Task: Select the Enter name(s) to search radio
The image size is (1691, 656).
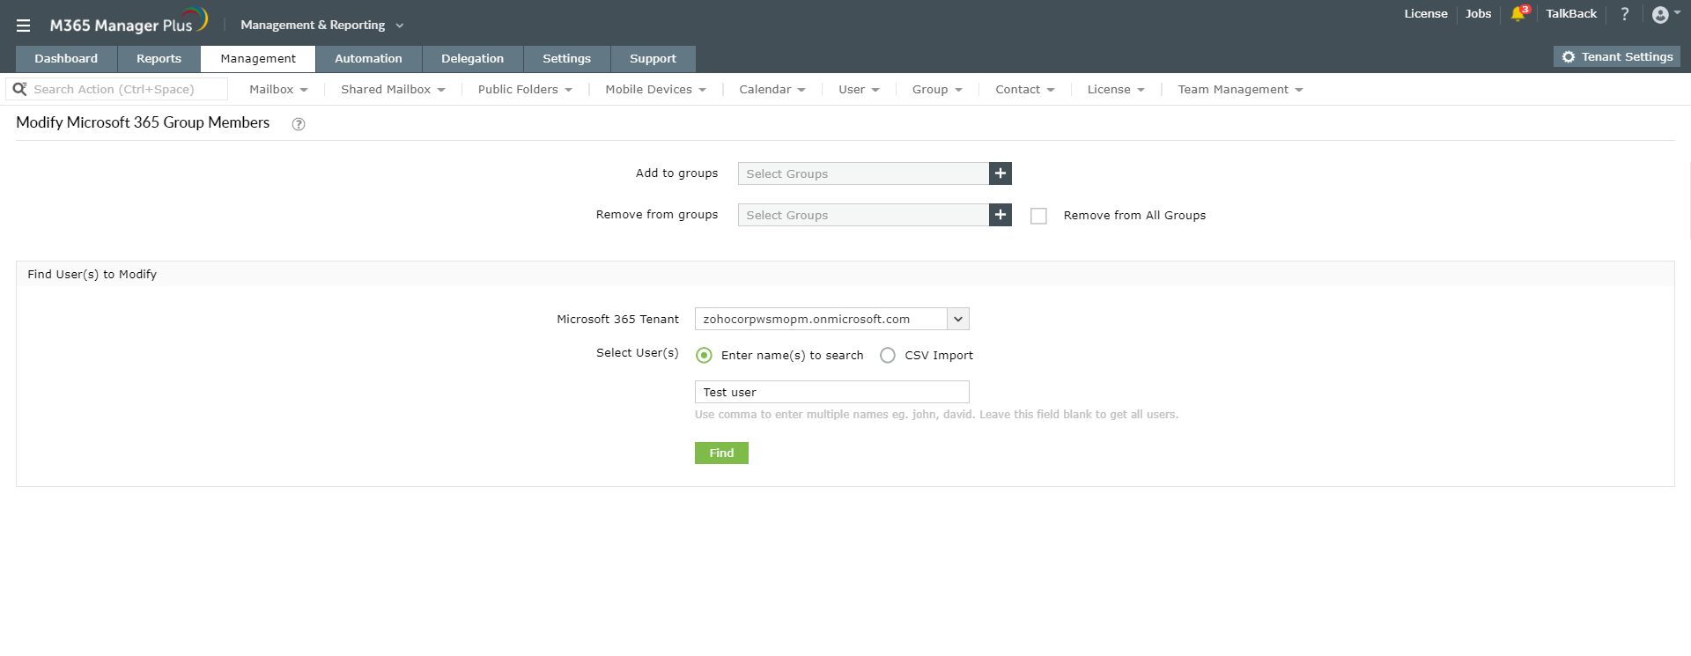Action: (x=704, y=356)
